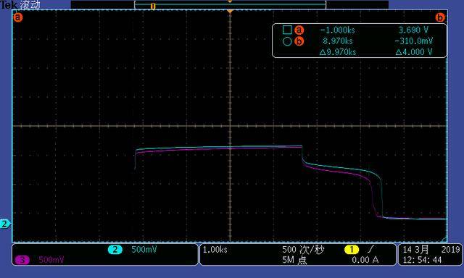Click the waveform record overview bar
Screen dimensions: 464x278
click(230, 4)
